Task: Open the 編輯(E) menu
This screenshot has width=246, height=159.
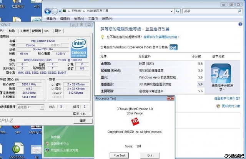Action: pyautogui.click(x=65, y=19)
